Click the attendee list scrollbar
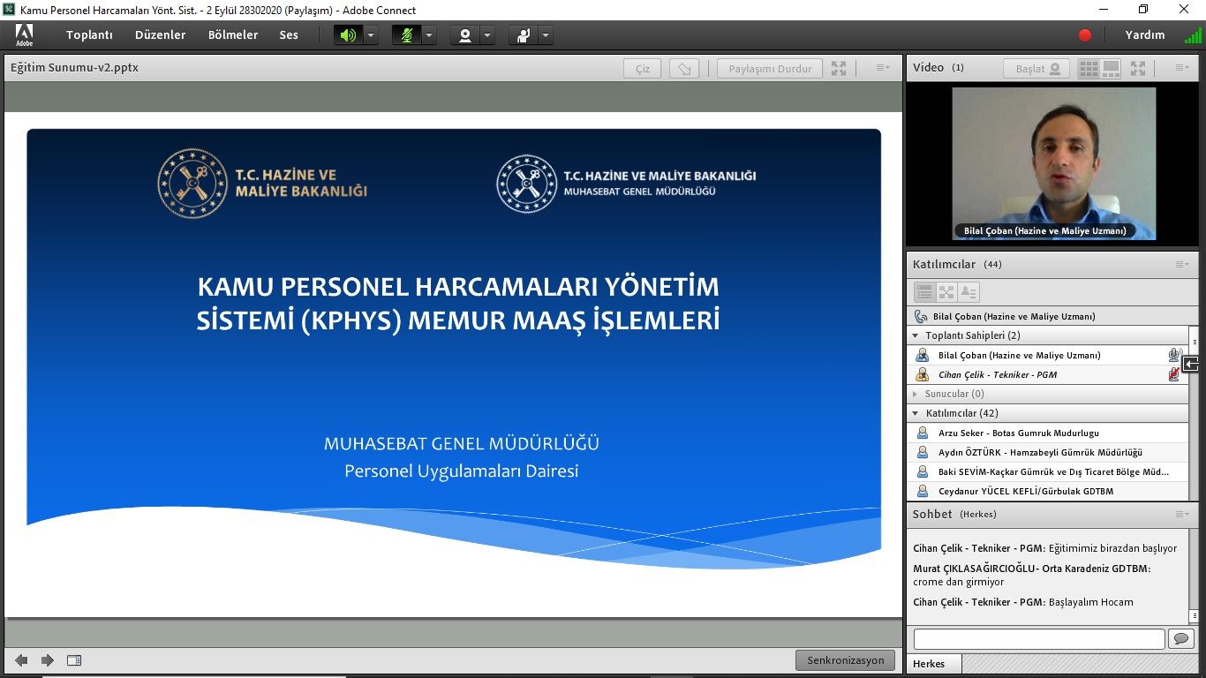Viewport: 1206px width, 678px height. point(1195,413)
